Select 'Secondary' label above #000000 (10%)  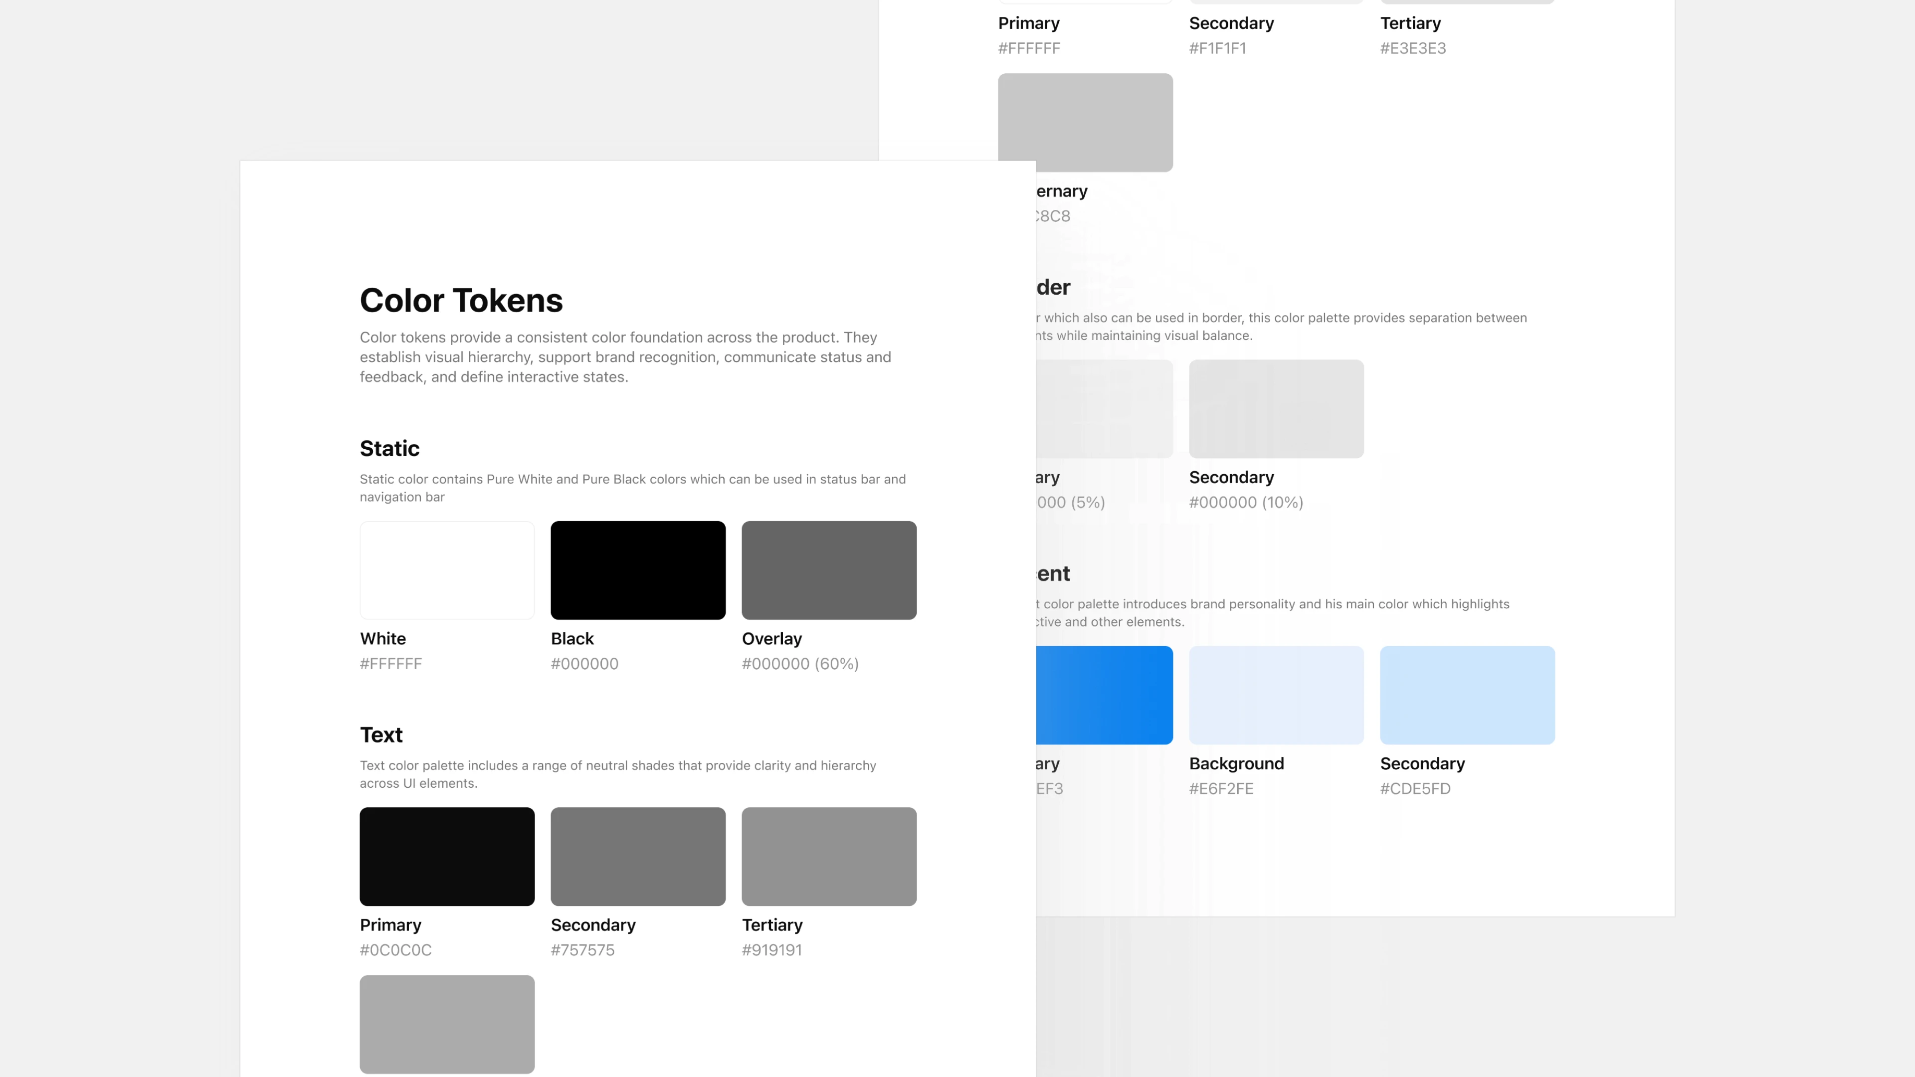click(x=1232, y=477)
